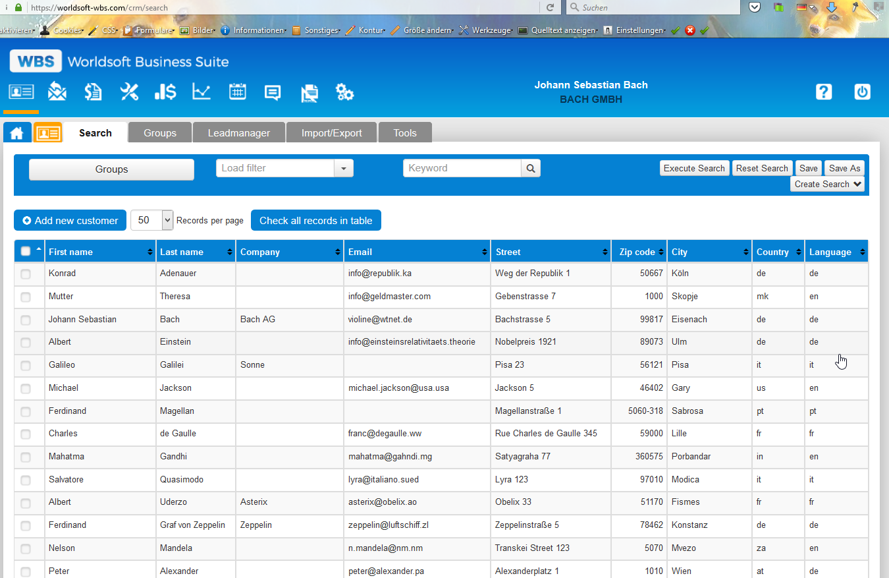
Task: Open the Records per page dropdown
Action: pyautogui.click(x=152, y=220)
